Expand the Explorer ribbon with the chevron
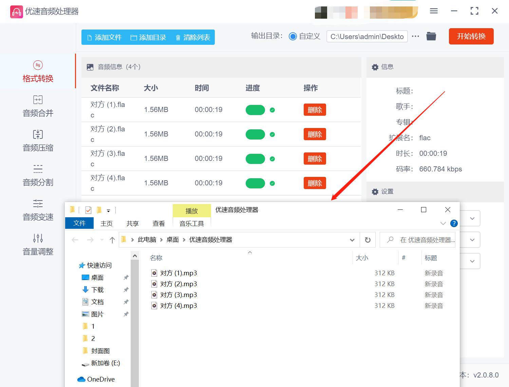This screenshot has height=387, width=509. pyautogui.click(x=442, y=223)
